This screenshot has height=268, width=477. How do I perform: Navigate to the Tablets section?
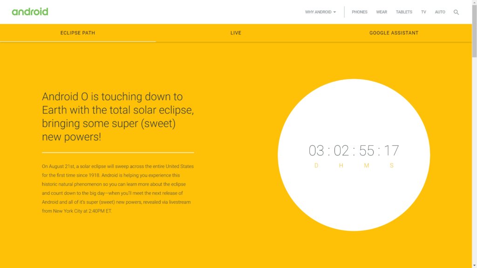click(404, 12)
